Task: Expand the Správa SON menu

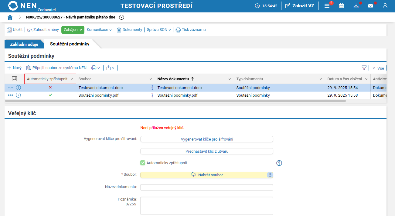Action: click(x=159, y=30)
